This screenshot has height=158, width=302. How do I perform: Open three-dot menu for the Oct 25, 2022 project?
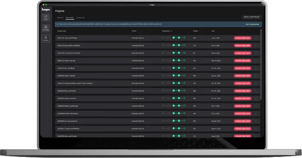(256, 68)
